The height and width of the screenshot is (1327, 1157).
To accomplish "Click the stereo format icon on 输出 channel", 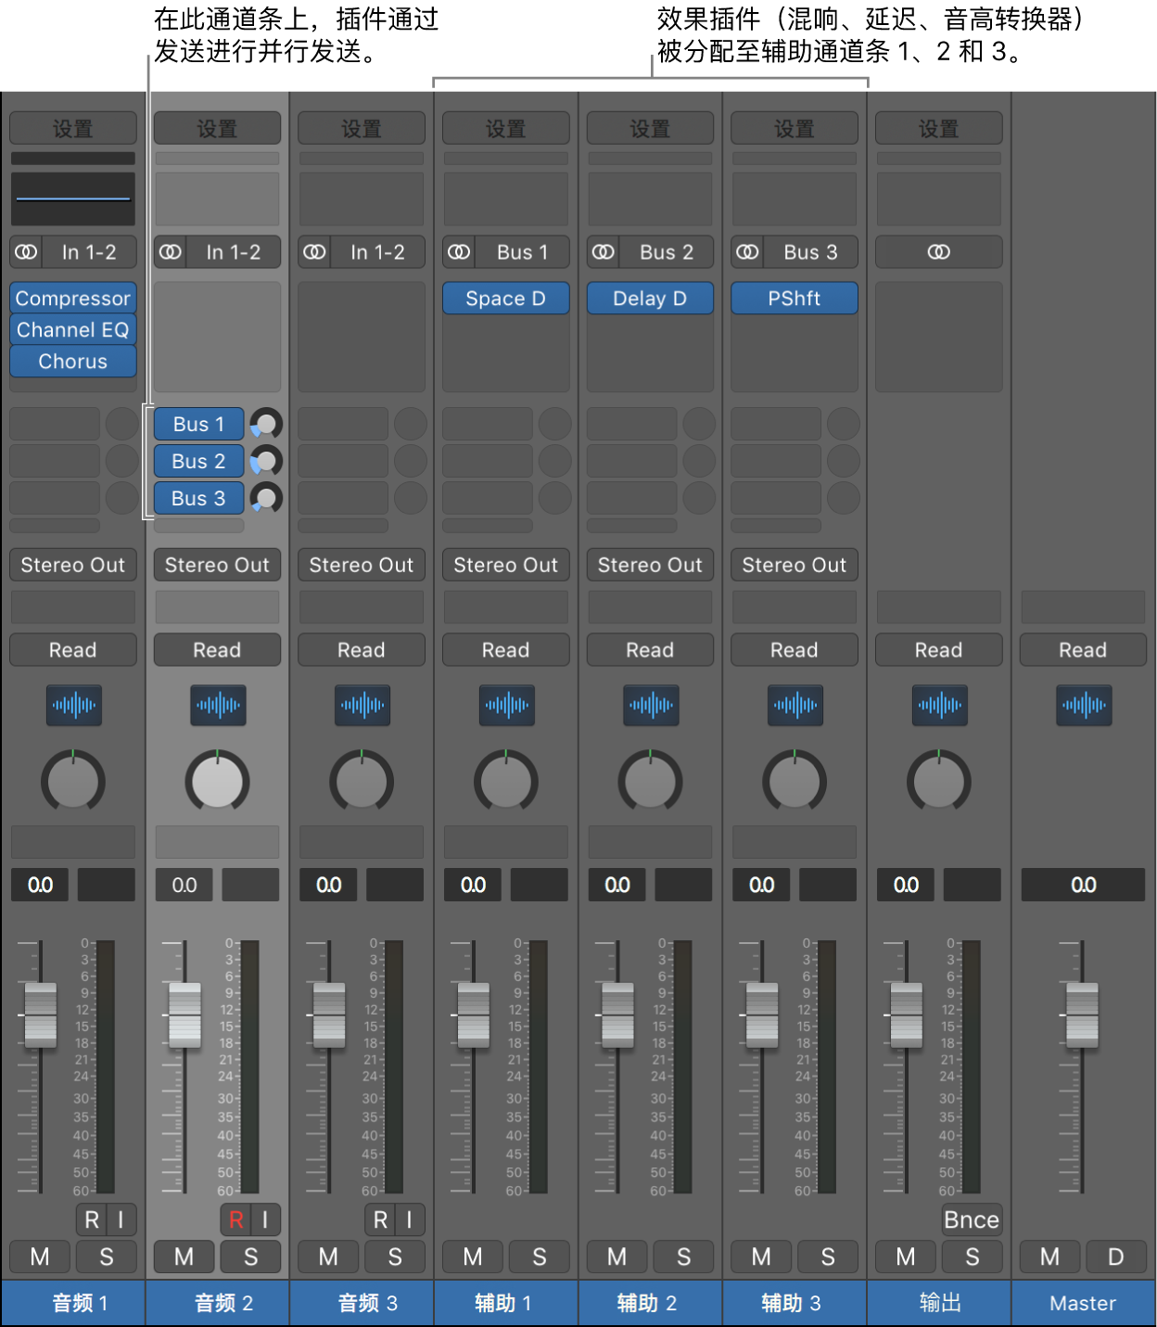I will 938,252.
